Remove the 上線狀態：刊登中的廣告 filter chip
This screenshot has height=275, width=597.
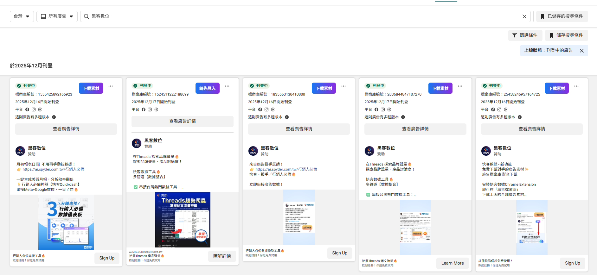pos(582,51)
